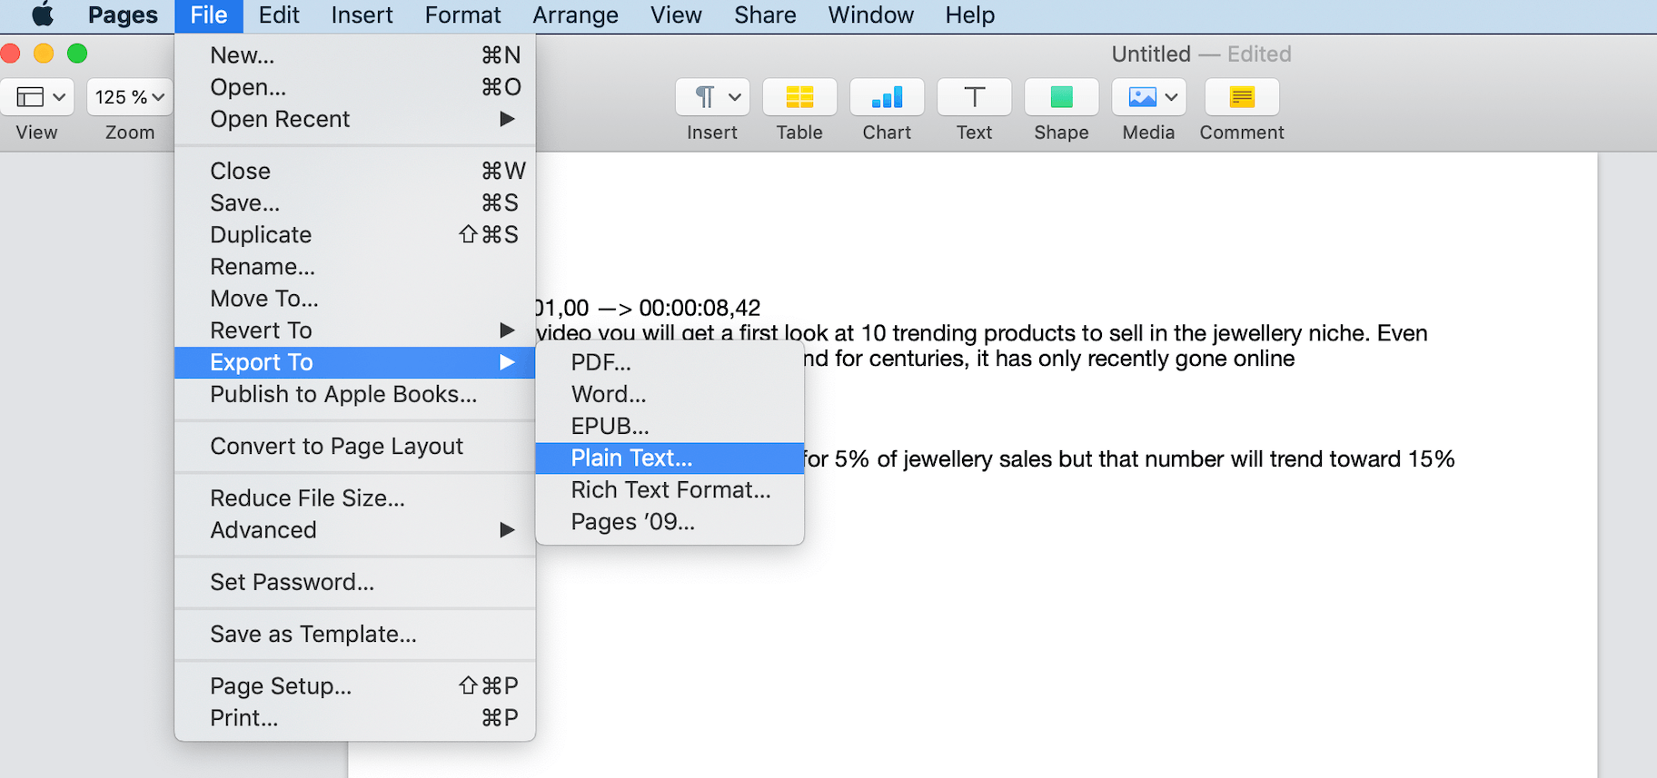Click the highlighted File menu
Screen dimensions: 1657x778
click(209, 15)
